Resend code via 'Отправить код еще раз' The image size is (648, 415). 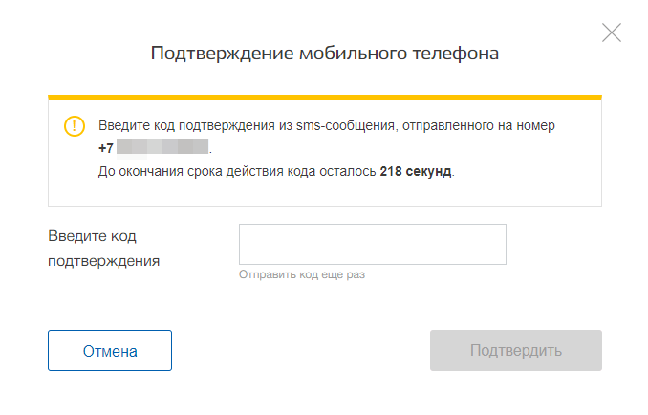pos(302,274)
